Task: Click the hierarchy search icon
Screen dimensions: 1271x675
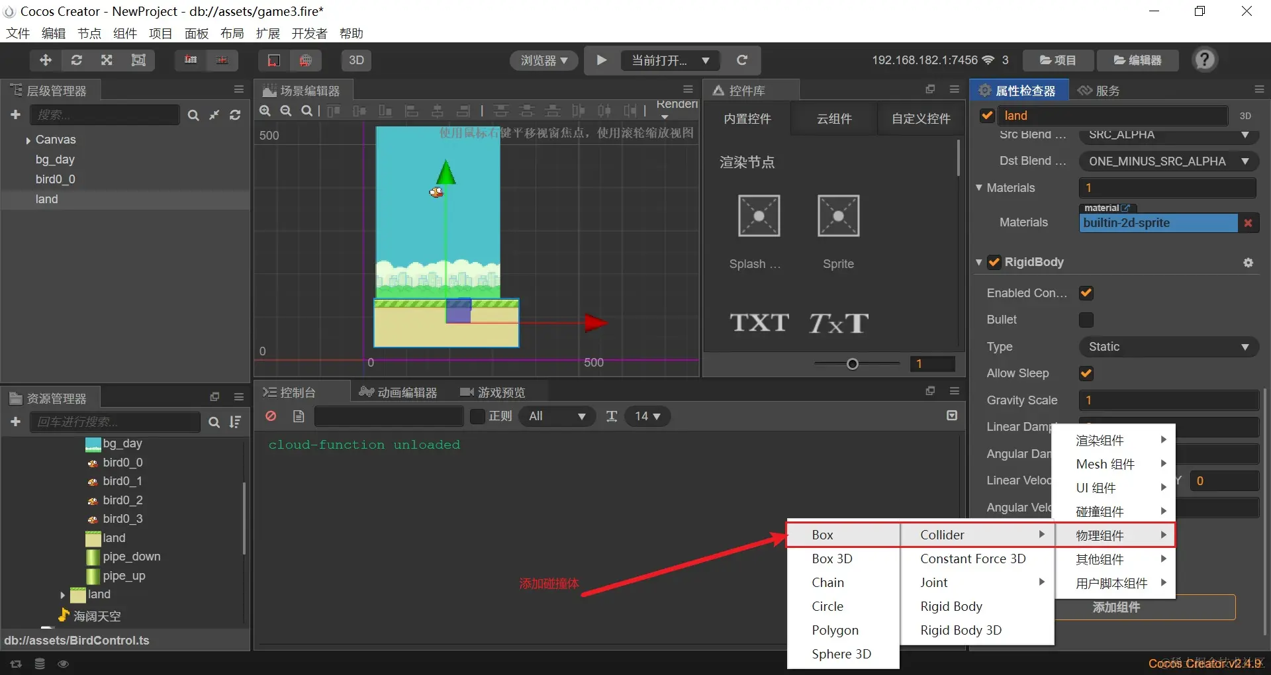Action: tap(193, 115)
